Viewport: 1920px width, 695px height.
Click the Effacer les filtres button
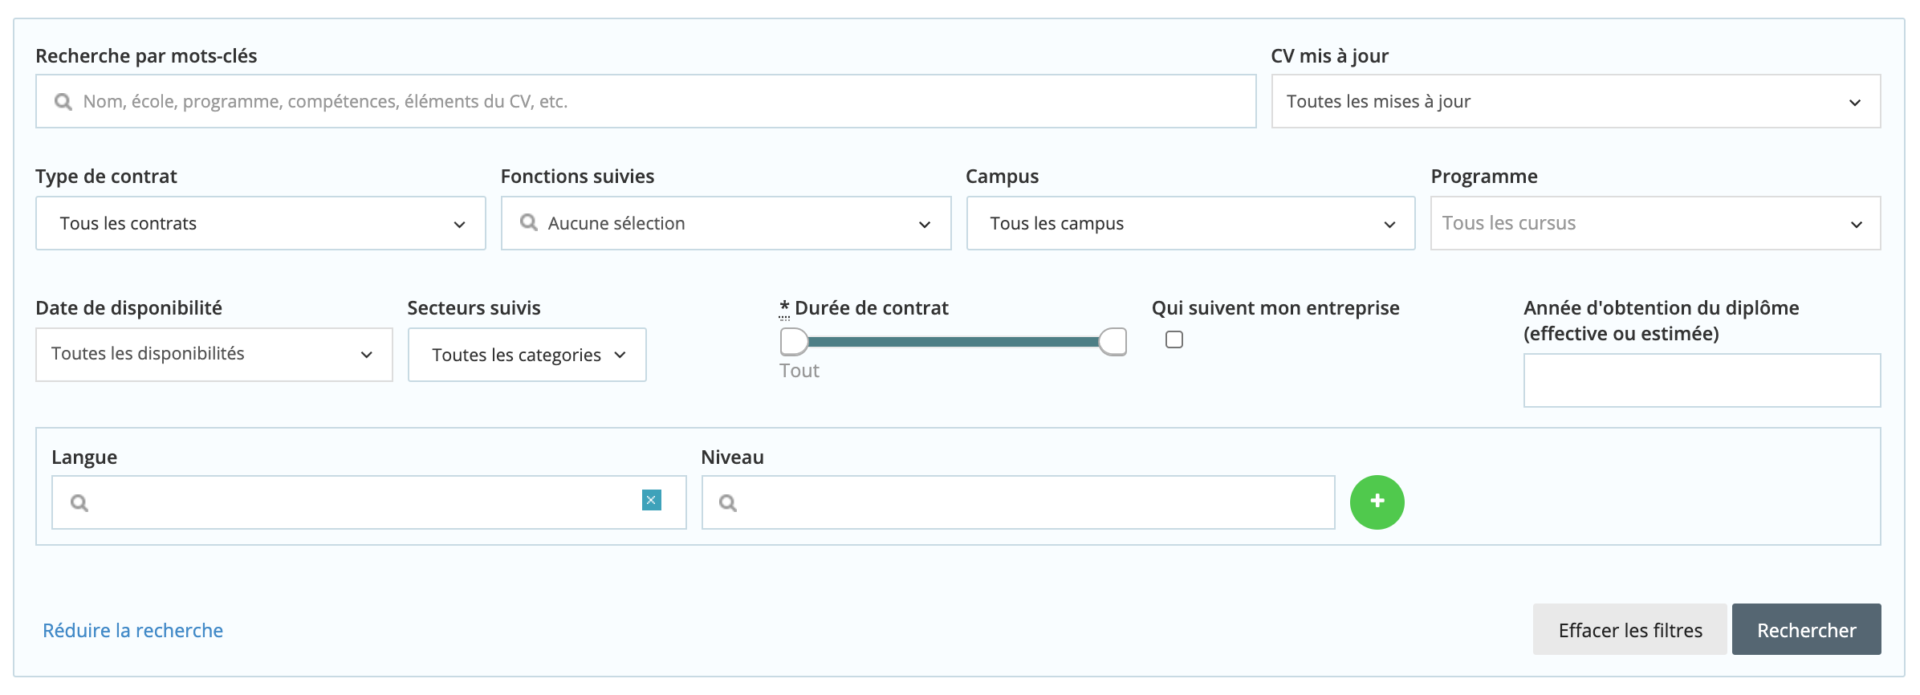pos(1629,630)
